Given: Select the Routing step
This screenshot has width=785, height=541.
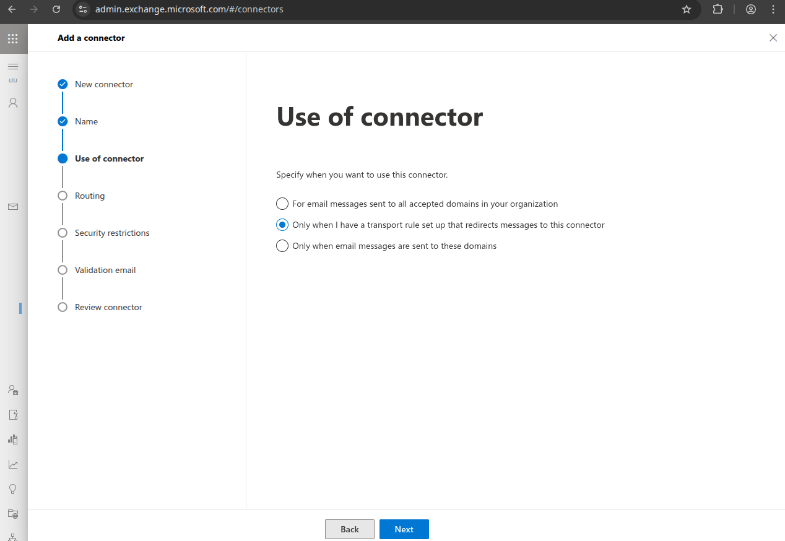Looking at the screenshot, I should 82,196.
